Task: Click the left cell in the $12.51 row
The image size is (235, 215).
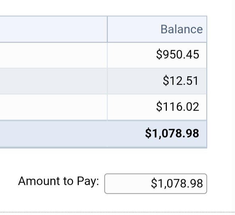Action: tap(53, 81)
